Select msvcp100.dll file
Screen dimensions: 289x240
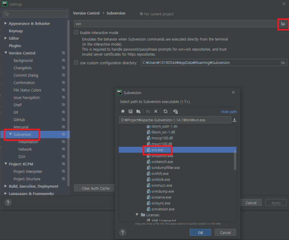[162, 138]
